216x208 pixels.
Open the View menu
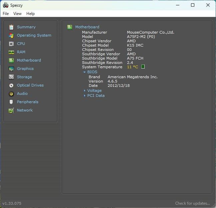tap(17, 14)
